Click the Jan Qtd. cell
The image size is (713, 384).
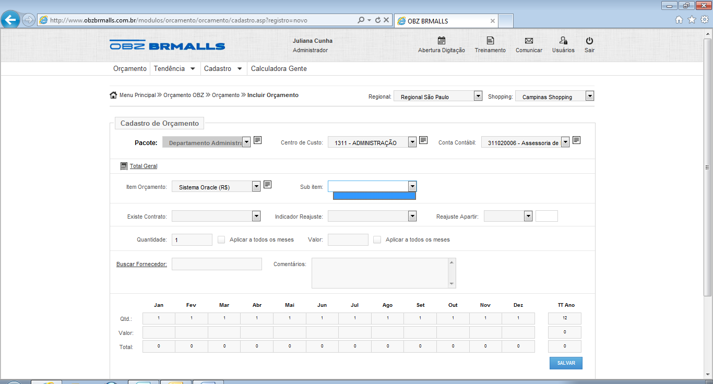pos(159,318)
